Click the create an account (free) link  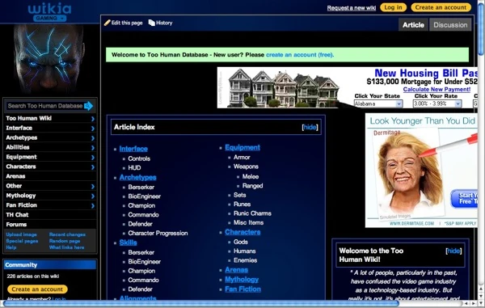[299, 55]
